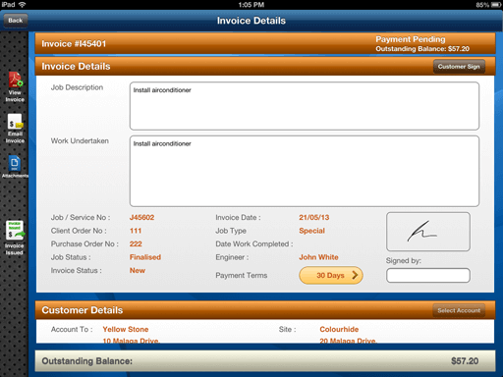Tap the Payment Pending status text
This screenshot has width=503, height=377.
(411, 39)
